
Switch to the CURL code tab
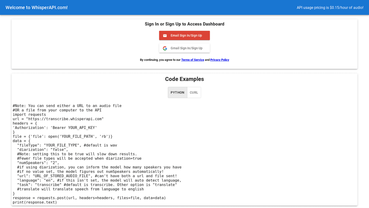194,93
